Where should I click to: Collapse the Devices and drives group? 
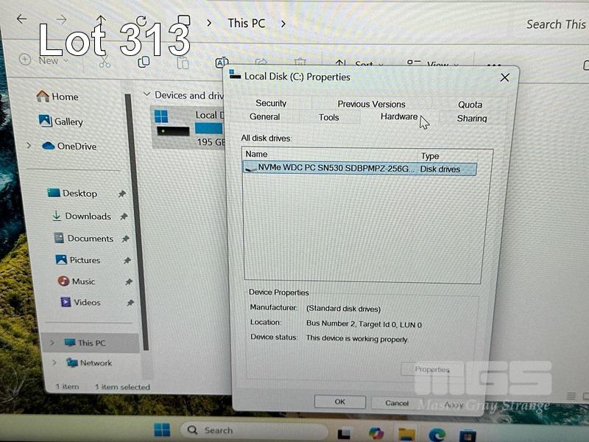pyautogui.click(x=147, y=95)
